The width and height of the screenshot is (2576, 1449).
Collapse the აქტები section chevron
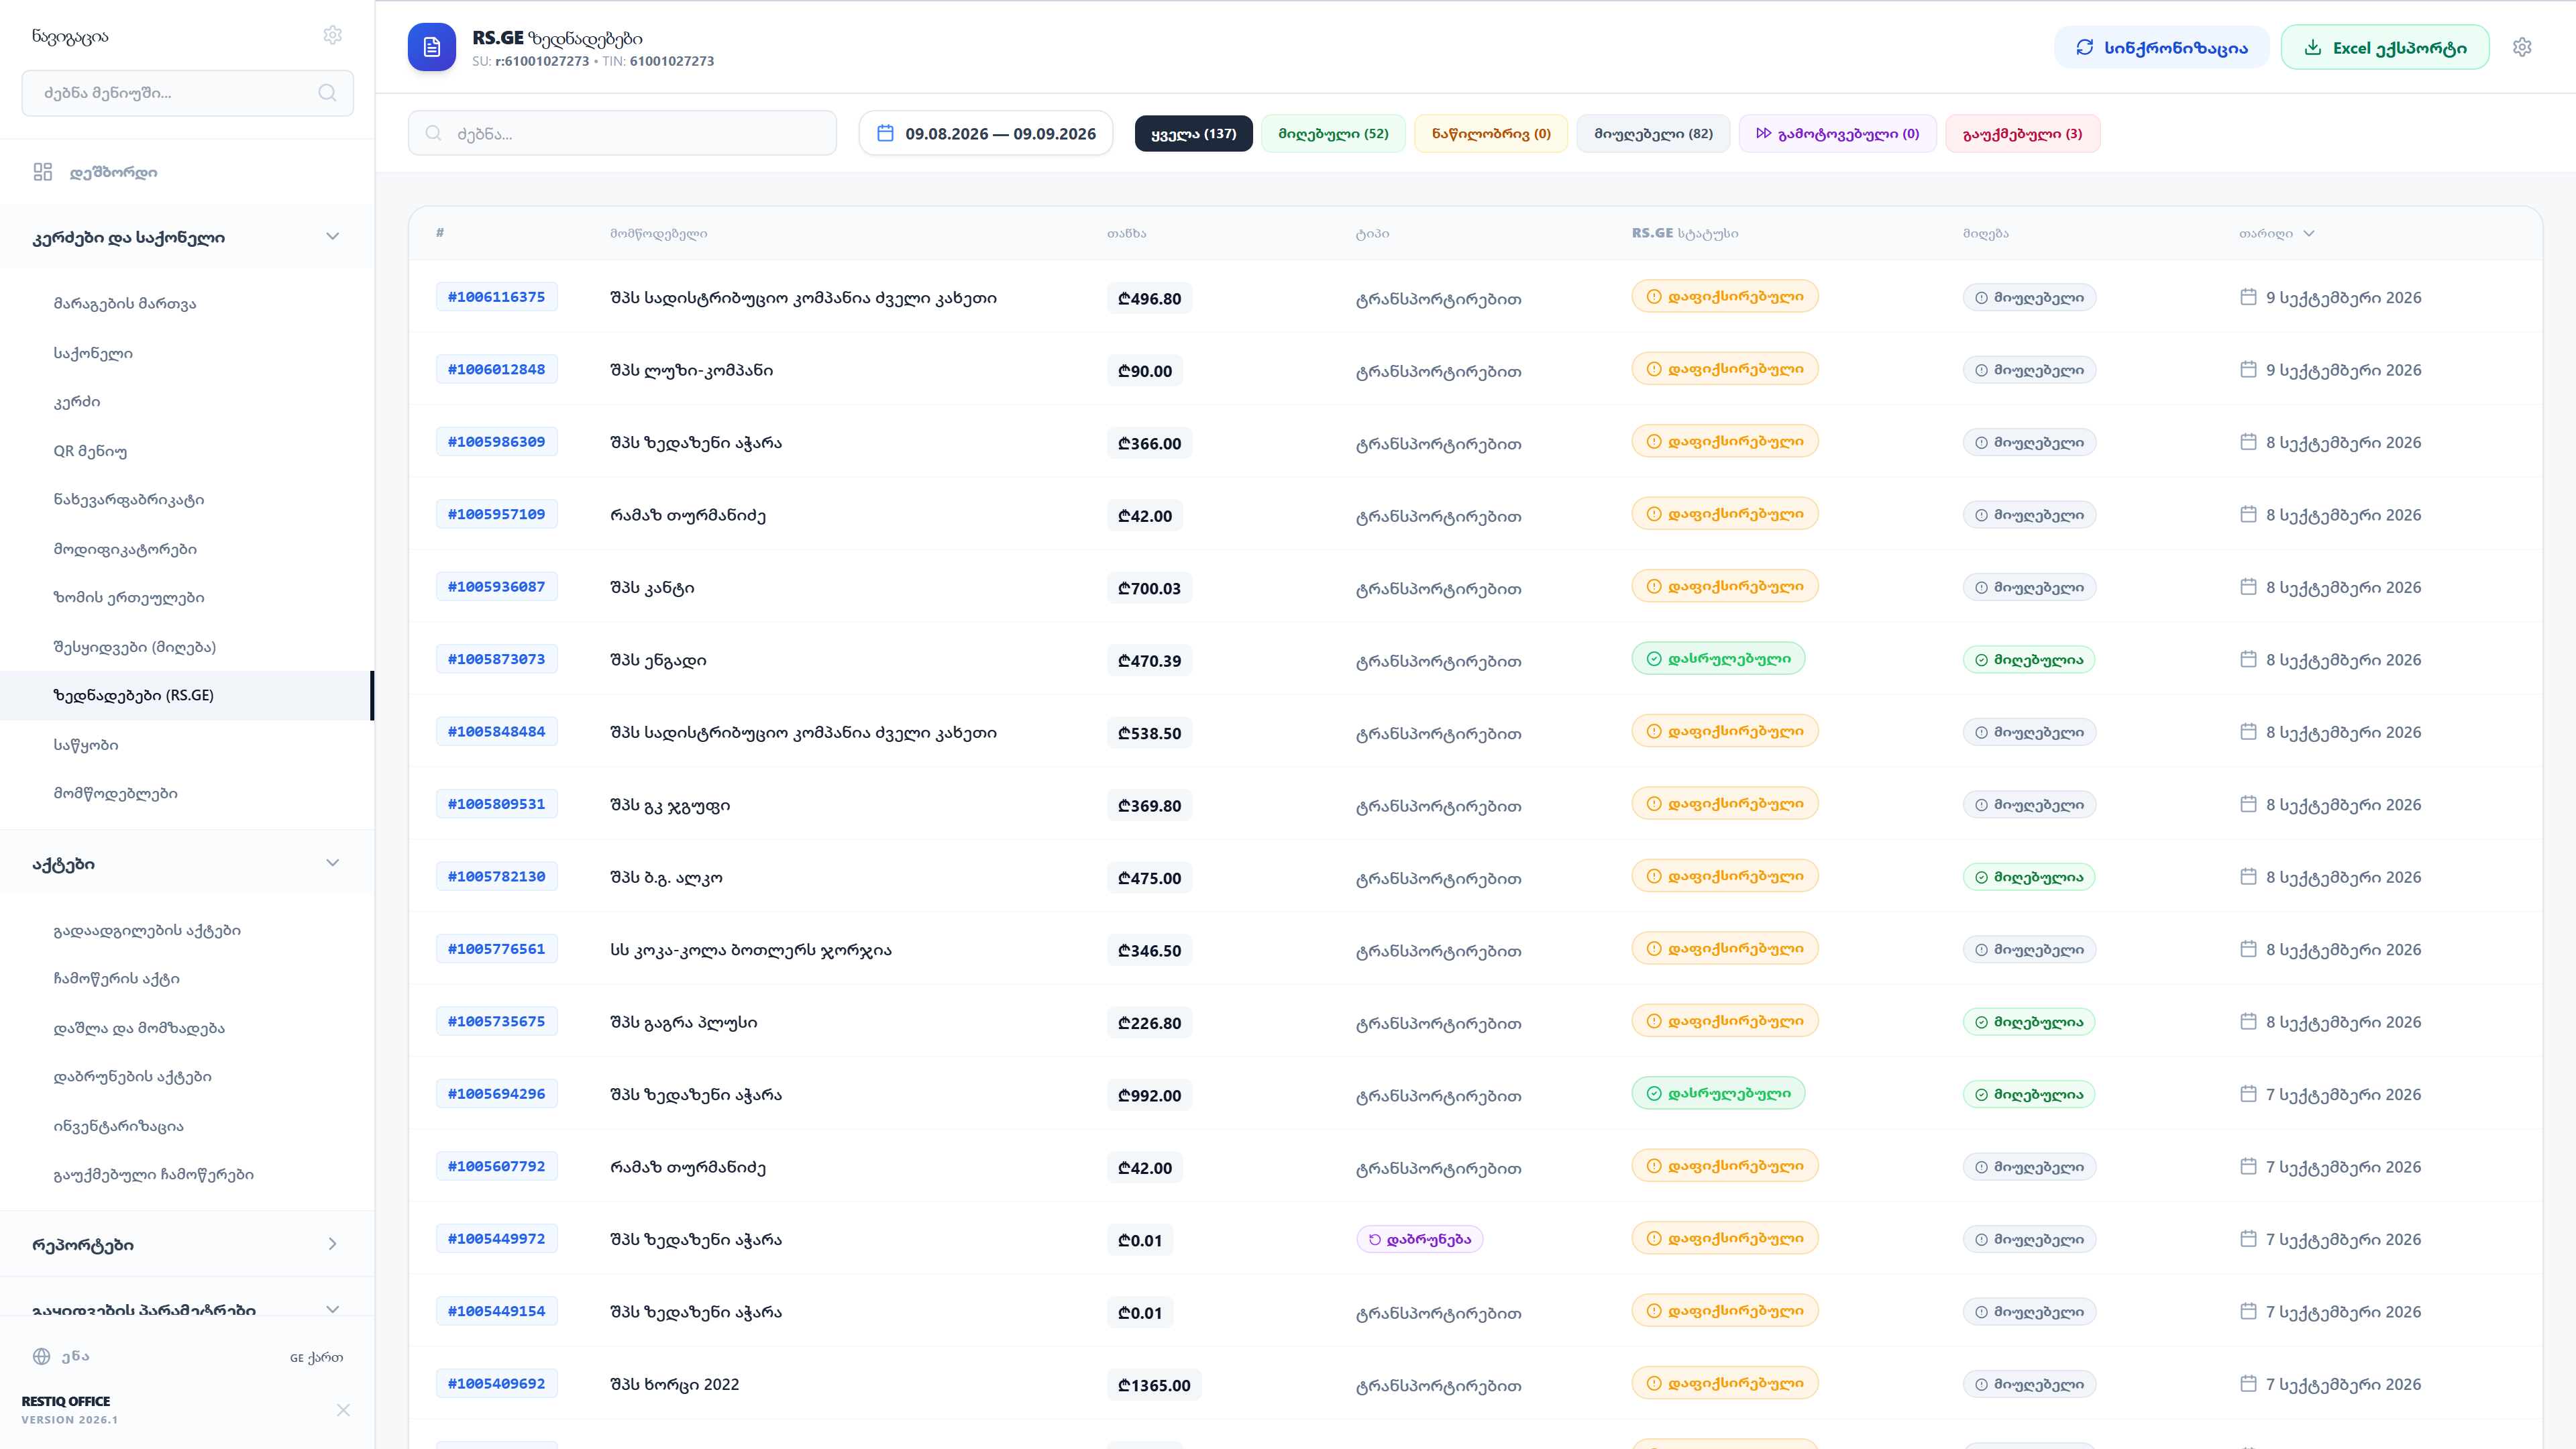pyautogui.click(x=333, y=863)
